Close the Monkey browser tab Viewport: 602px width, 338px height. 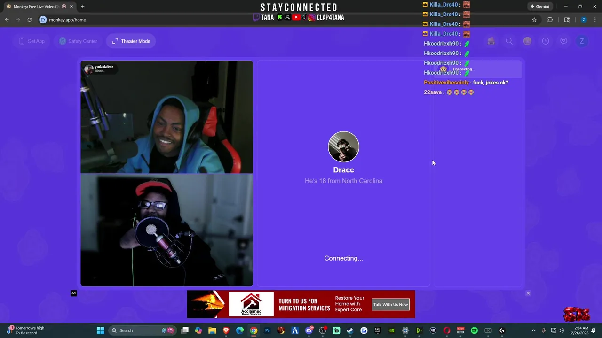coord(71,7)
